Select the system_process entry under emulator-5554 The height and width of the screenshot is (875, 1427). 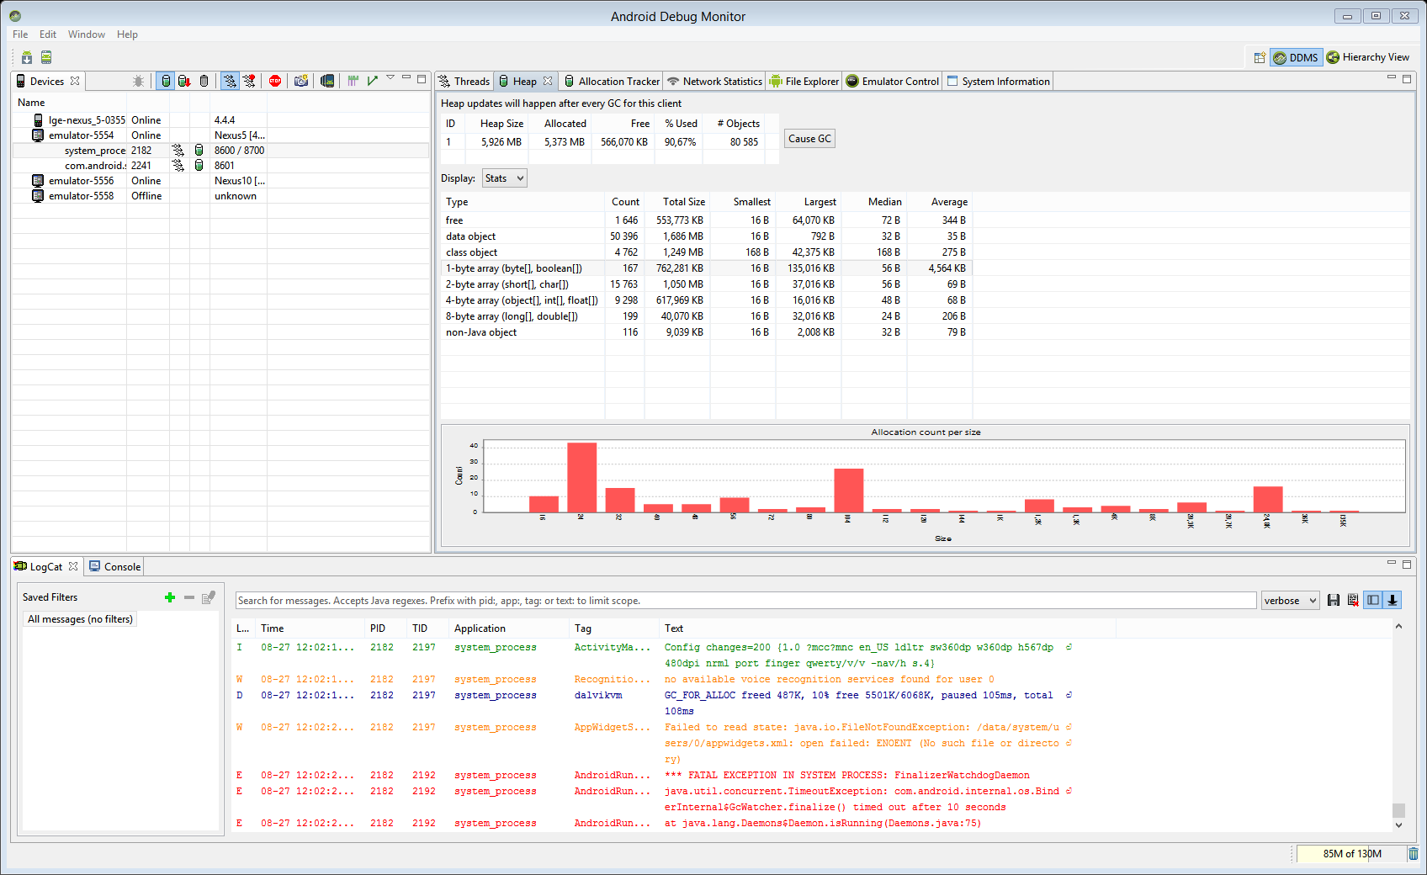220,151
